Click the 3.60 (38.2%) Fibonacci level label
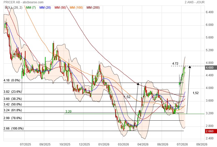 [13, 99]
